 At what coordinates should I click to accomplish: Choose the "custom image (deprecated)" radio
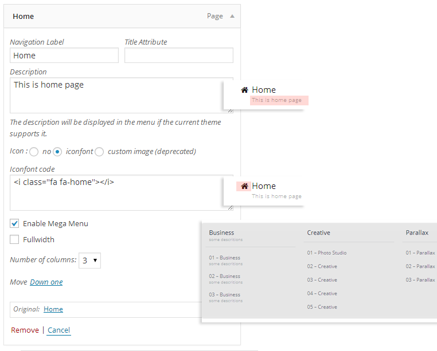(99, 152)
